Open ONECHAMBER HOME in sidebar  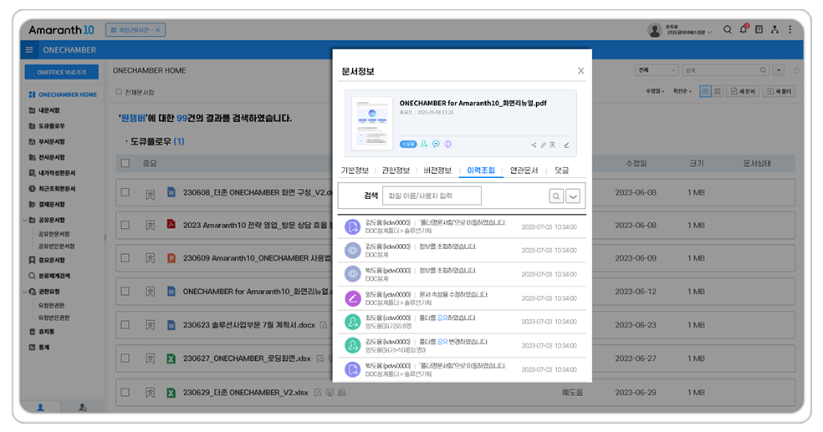(x=63, y=94)
